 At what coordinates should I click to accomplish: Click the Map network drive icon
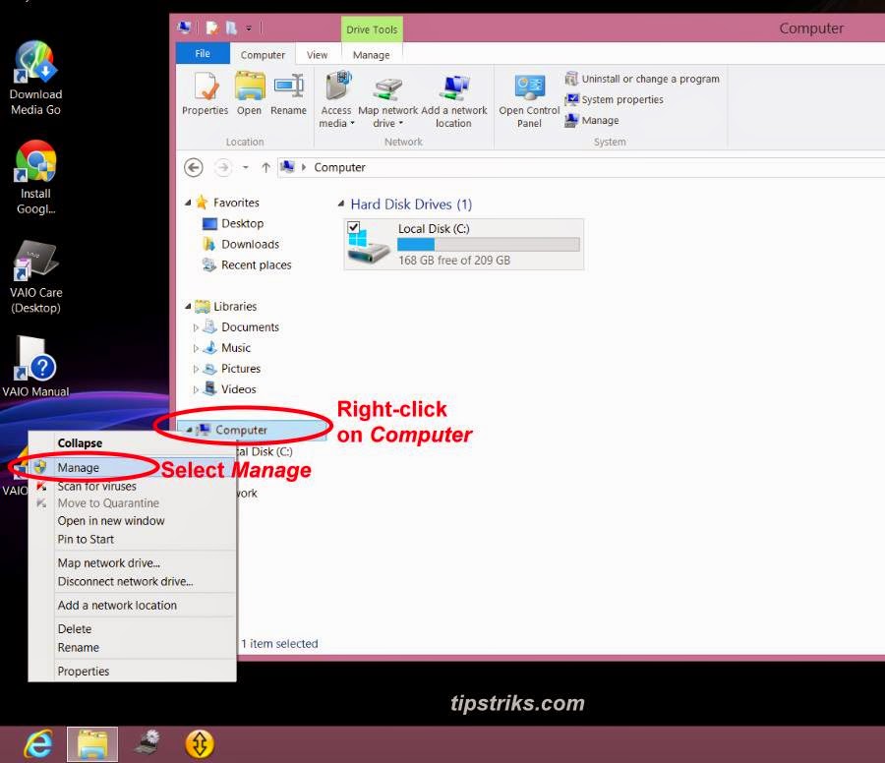pos(387,99)
